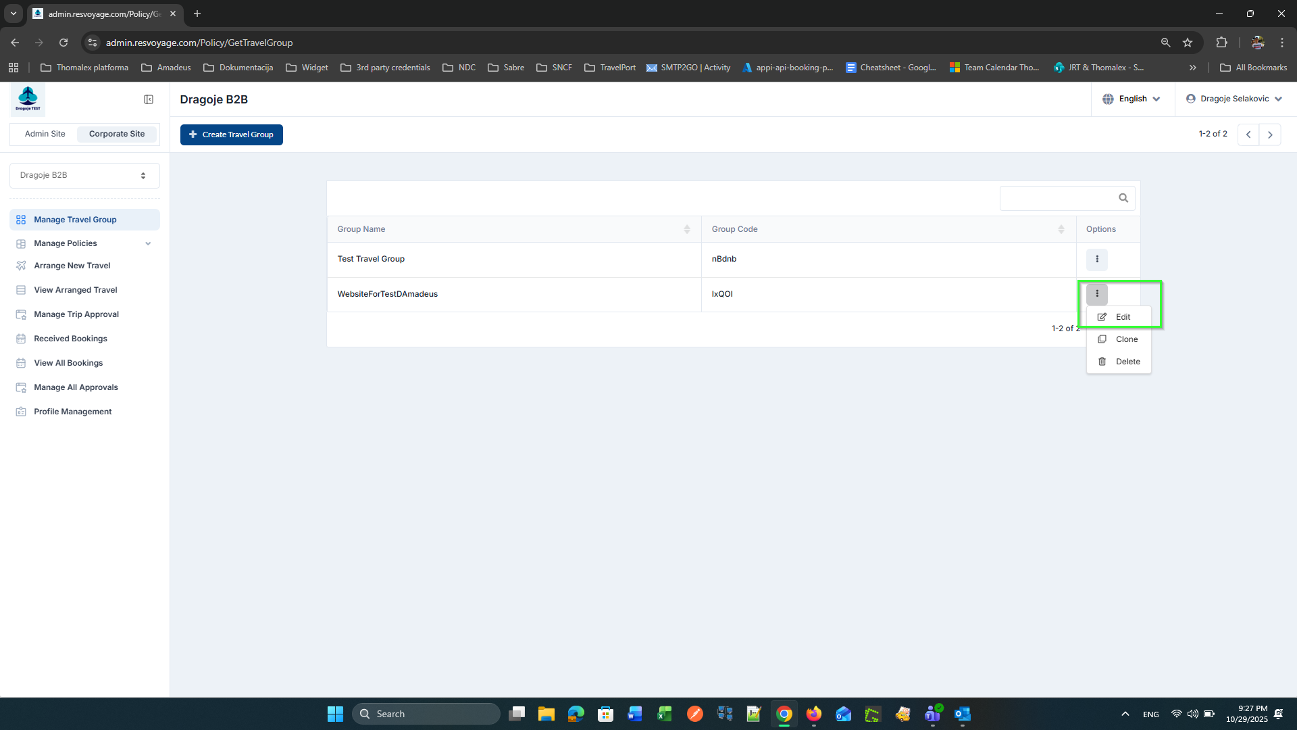The height and width of the screenshot is (730, 1297).
Task: Click Create Travel Group button
Action: click(x=231, y=135)
